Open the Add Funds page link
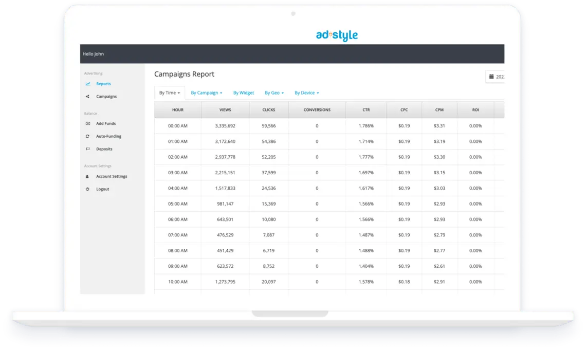Screen dimensions: 586x350 [x=106, y=124]
